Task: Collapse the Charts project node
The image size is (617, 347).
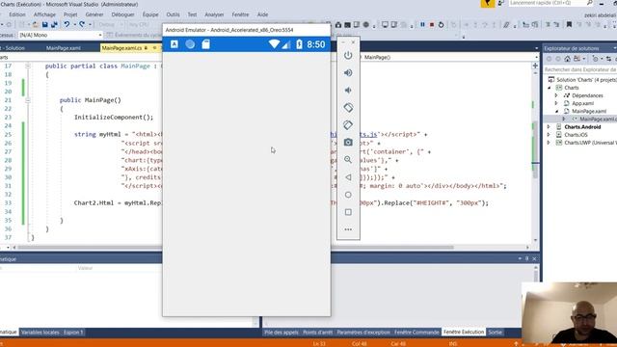Action: point(549,88)
